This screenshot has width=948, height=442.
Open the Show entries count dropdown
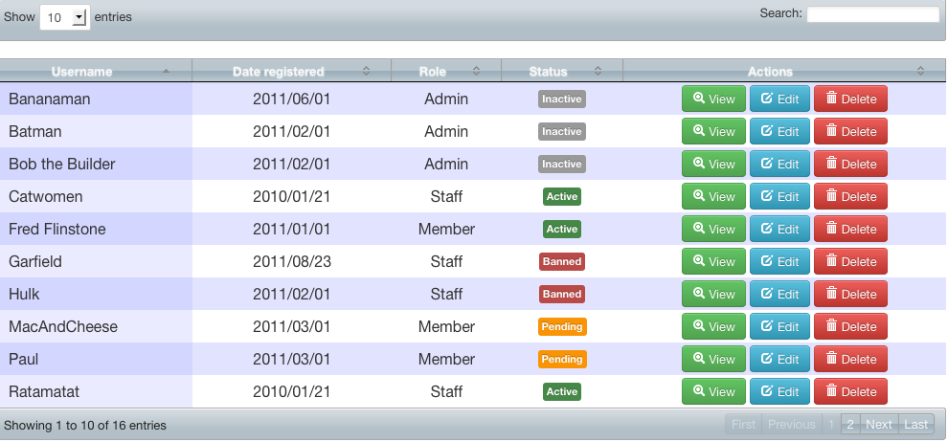point(65,17)
